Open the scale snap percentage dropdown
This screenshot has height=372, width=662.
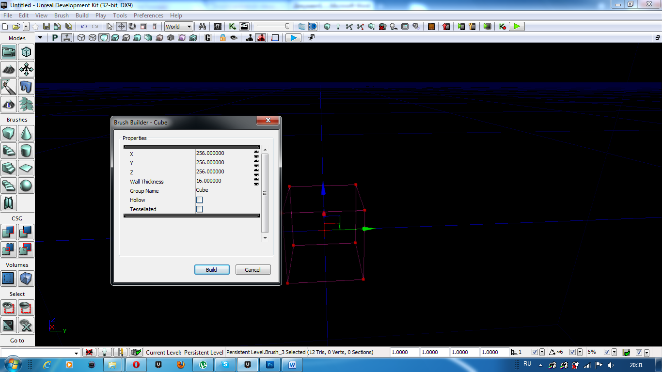(x=614, y=352)
